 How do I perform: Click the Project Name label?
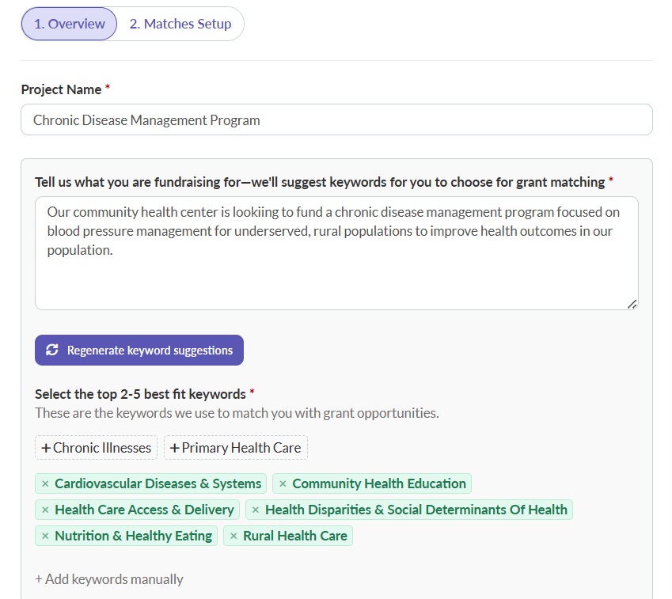[61, 89]
